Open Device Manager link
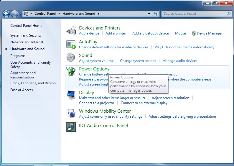234x166 pixels. click(209, 33)
